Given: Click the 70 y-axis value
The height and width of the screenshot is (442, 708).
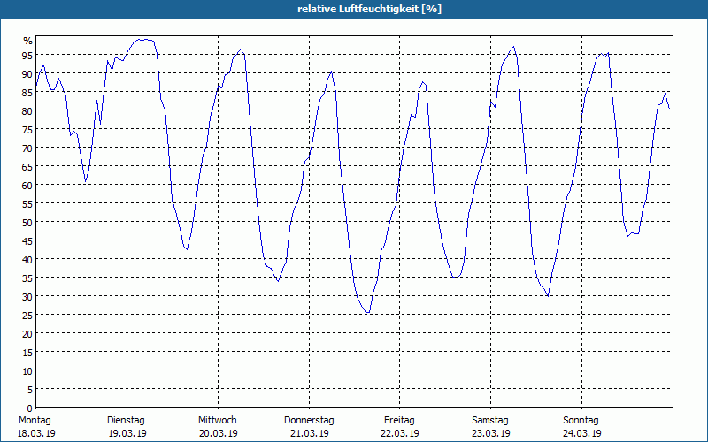Looking at the screenshot, I should click(27, 149).
